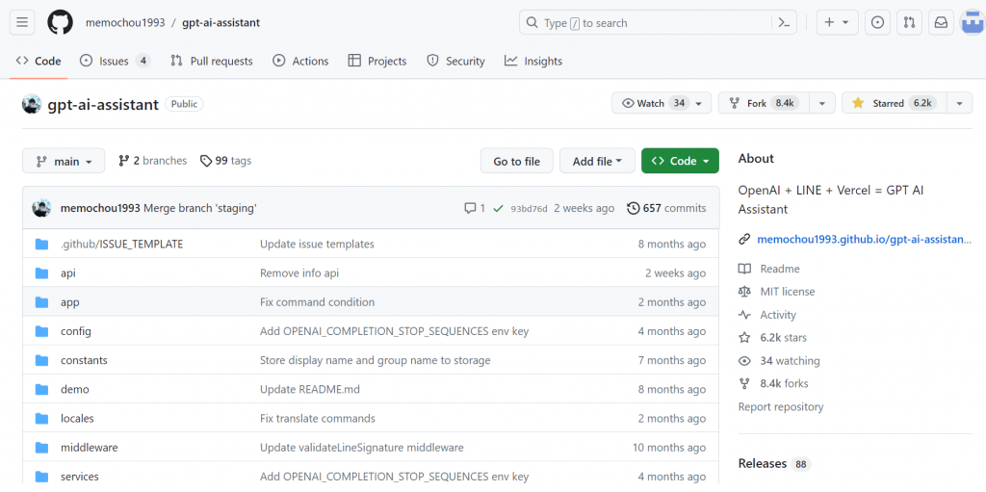
Task: Click the pulse icon next to Activity
Action: (x=744, y=315)
